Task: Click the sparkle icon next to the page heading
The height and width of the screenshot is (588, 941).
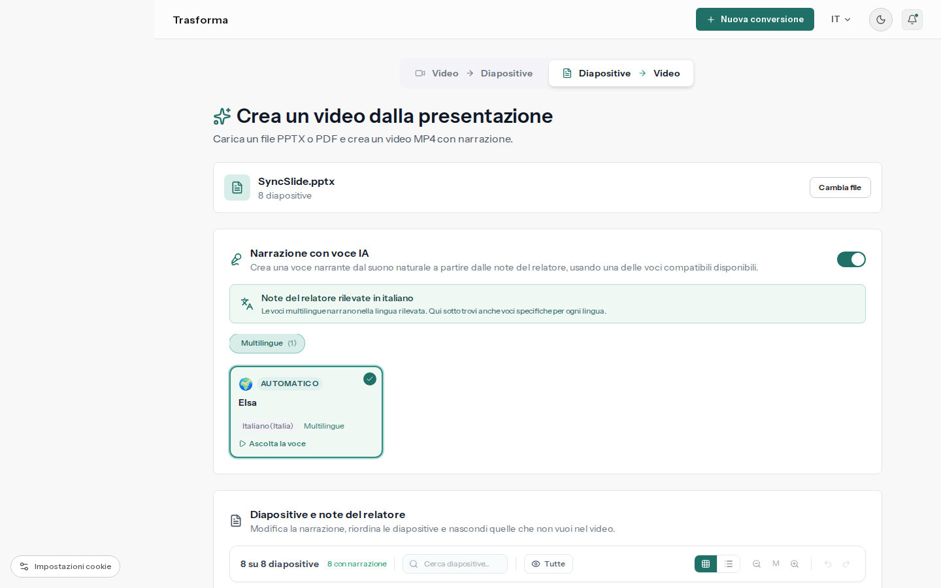Action: pyautogui.click(x=222, y=116)
